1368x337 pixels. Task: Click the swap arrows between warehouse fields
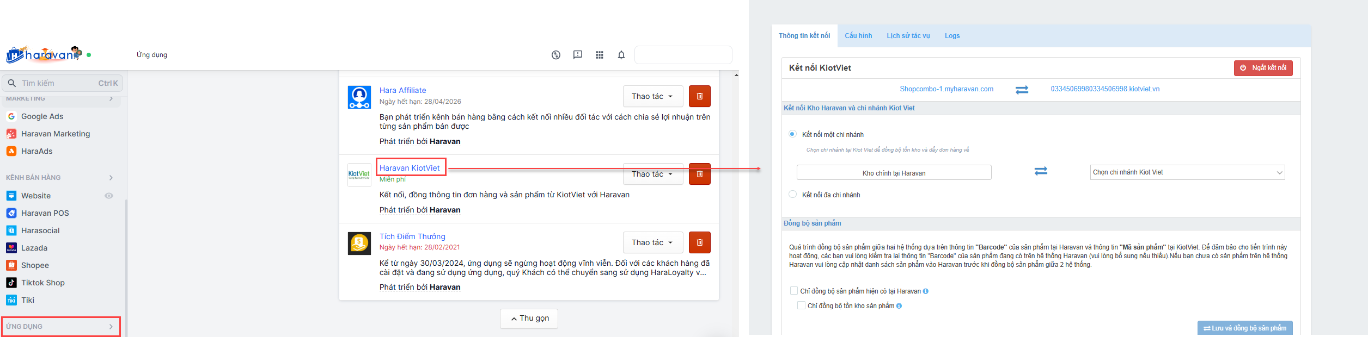1041,171
